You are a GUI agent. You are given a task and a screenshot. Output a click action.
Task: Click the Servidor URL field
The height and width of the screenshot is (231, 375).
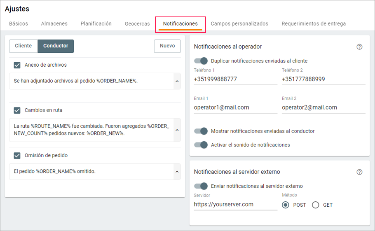point(236,205)
